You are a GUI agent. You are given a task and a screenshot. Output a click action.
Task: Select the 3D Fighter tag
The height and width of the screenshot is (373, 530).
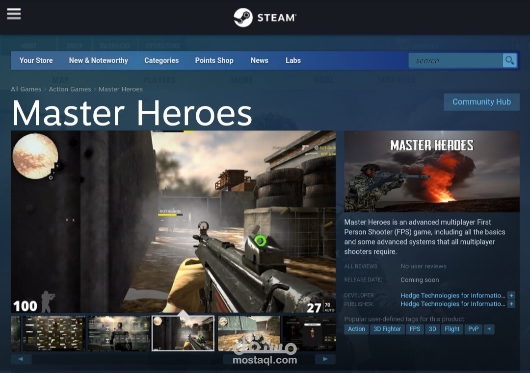click(x=387, y=329)
